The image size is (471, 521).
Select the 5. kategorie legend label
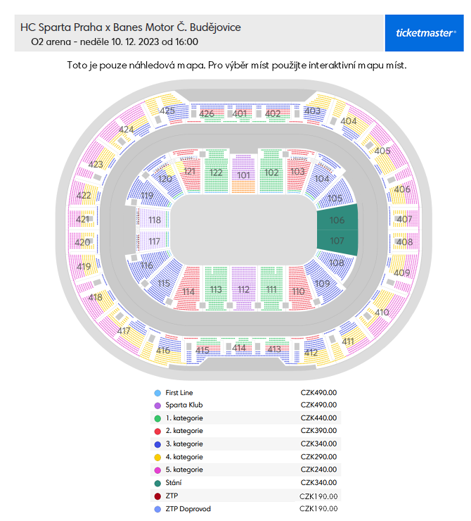[184, 470]
